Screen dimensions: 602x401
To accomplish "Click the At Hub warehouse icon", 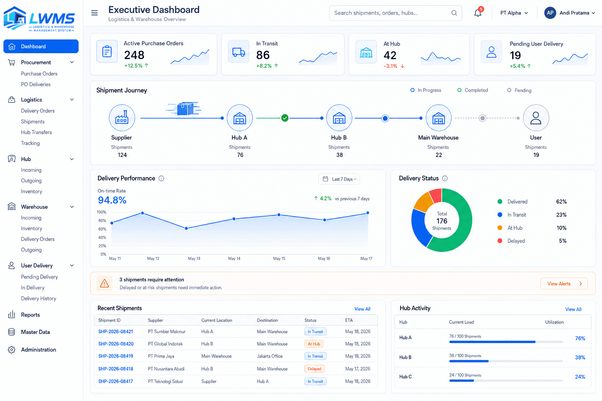I will point(366,52).
